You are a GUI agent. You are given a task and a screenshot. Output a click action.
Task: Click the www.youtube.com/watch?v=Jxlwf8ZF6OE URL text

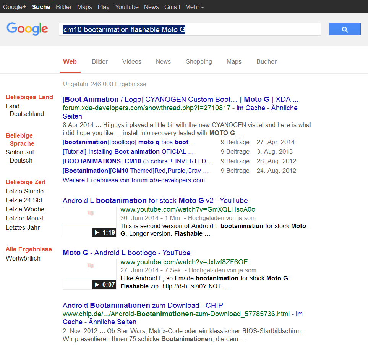[x=184, y=262]
